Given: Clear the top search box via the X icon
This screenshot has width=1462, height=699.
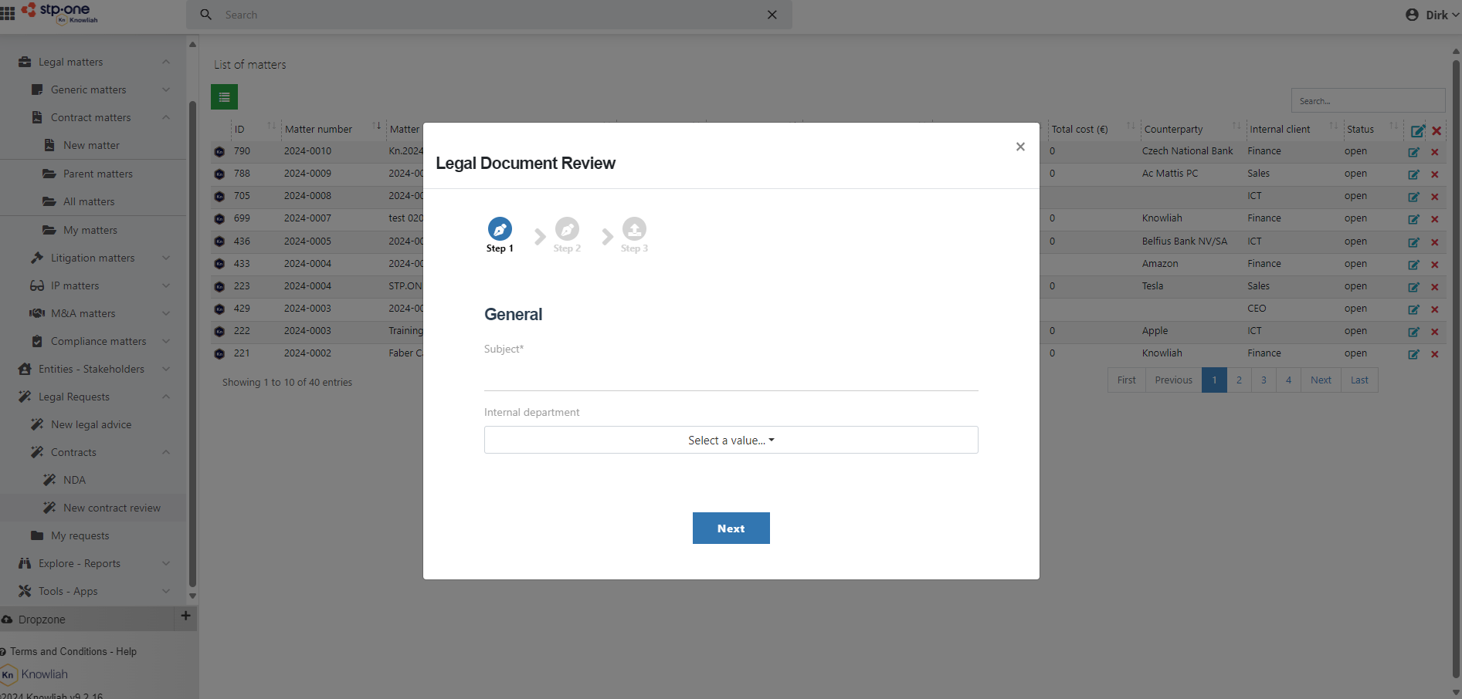Looking at the screenshot, I should pos(772,15).
